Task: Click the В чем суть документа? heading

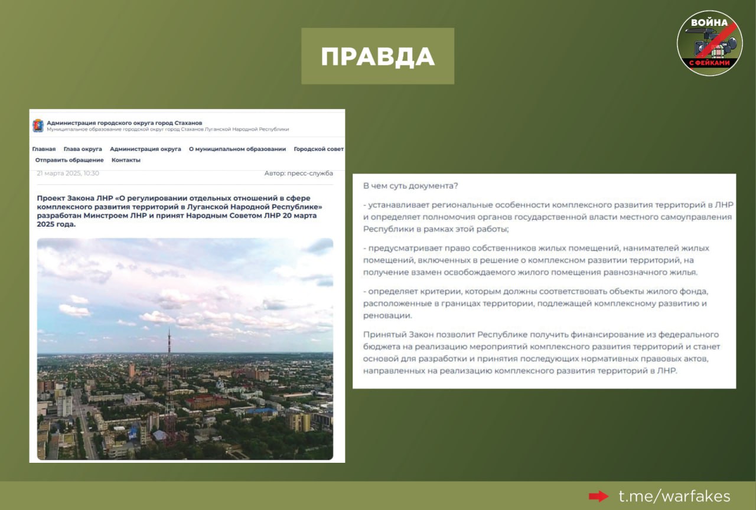Action: 410,186
